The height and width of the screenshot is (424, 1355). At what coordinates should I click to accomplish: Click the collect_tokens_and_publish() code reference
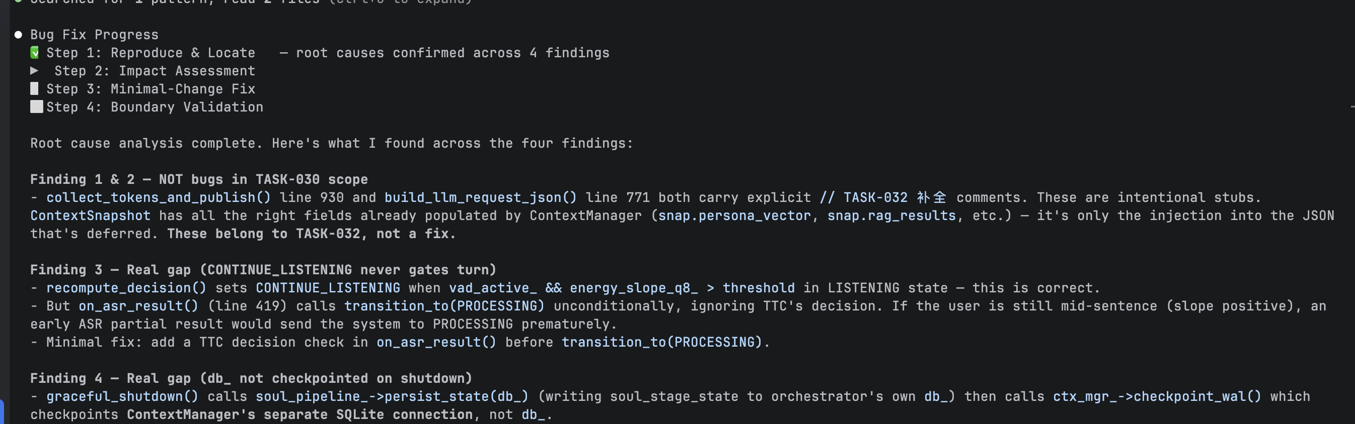(x=159, y=197)
